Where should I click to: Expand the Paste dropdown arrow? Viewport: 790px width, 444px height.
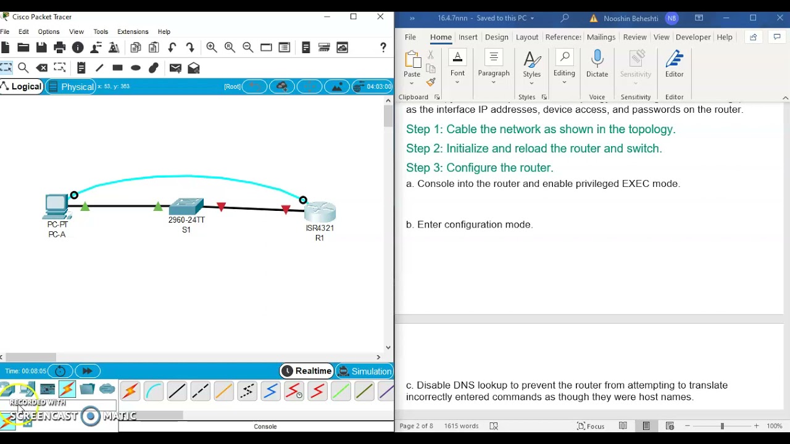click(x=412, y=83)
